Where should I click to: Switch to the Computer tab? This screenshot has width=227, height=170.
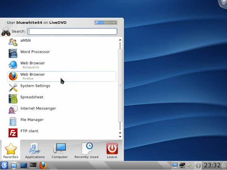tap(60, 150)
